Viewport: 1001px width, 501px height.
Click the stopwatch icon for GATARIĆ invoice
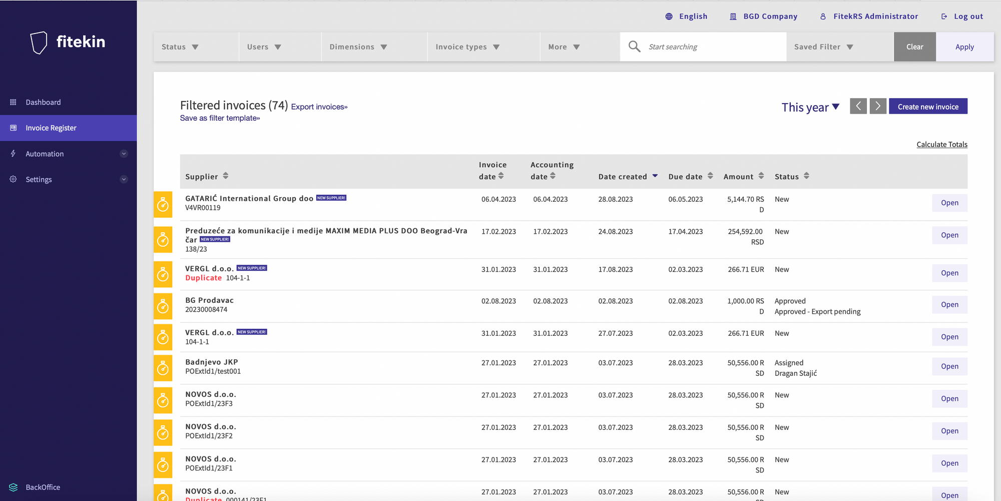pos(163,204)
